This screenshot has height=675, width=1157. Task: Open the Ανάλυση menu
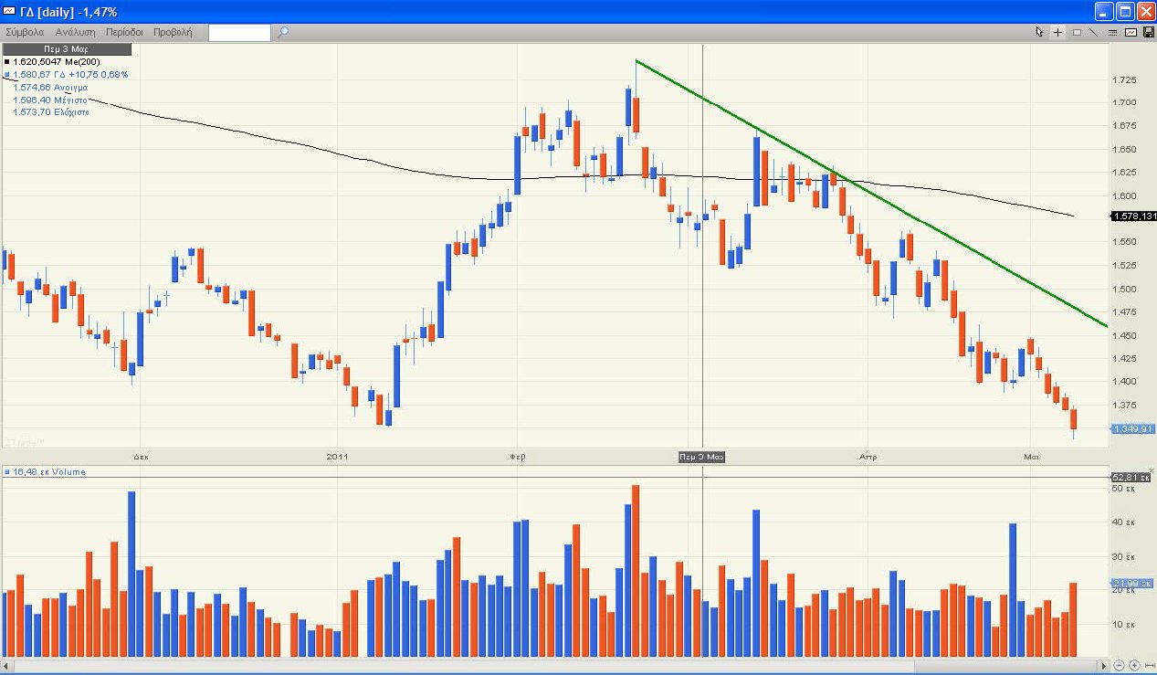(76, 32)
